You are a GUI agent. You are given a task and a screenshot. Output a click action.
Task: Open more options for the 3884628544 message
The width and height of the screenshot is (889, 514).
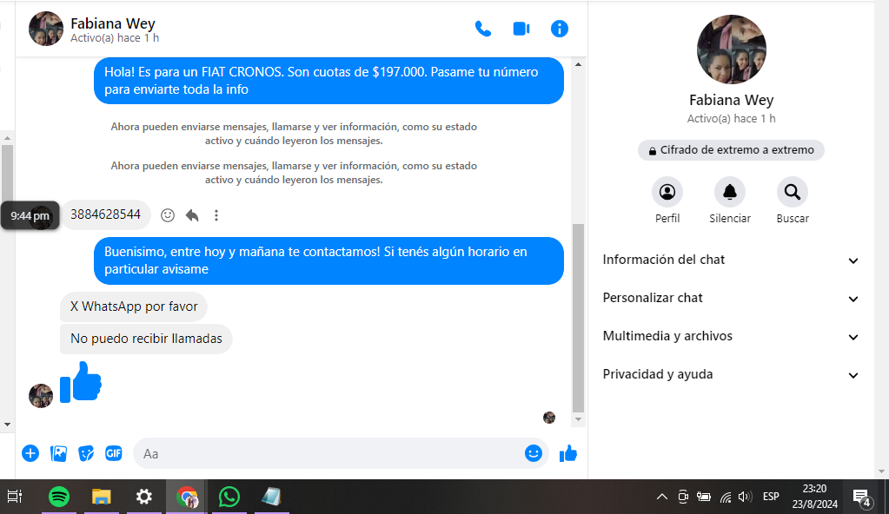pos(216,215)
